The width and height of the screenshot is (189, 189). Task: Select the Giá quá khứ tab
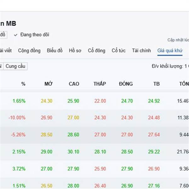click(x=170, y=51)
